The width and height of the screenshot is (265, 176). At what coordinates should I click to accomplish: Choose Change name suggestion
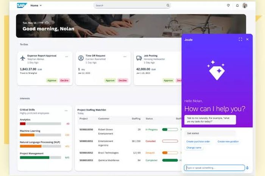coord(194,148)
